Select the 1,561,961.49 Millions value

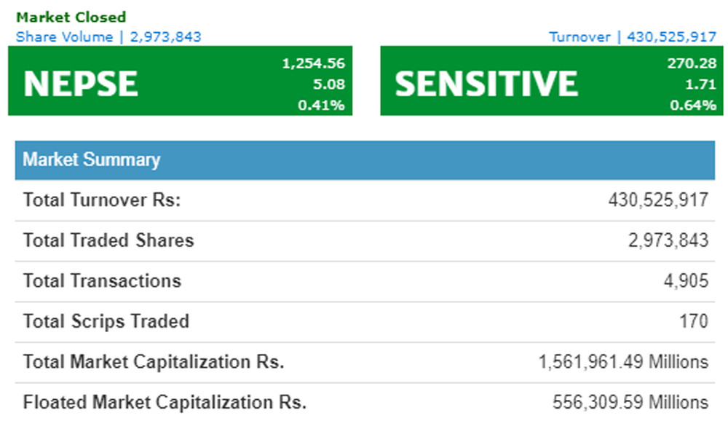coord(623,362)
